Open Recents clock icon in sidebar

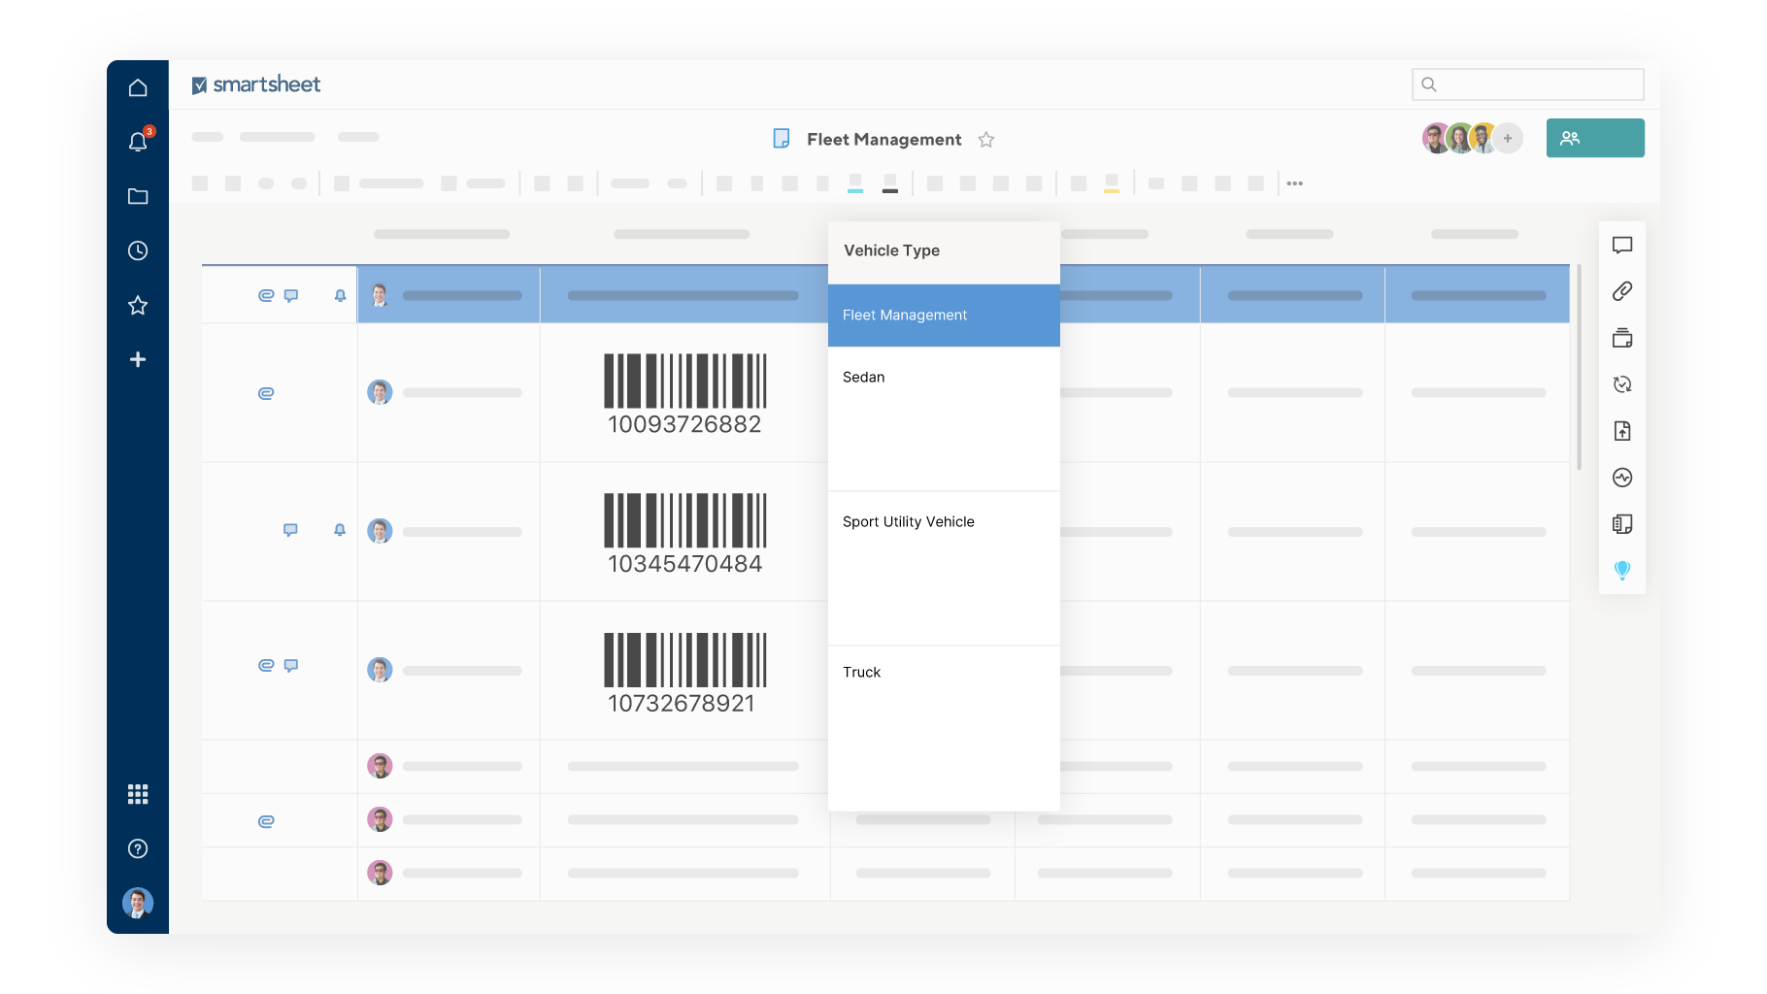pyautogui.click(x=138, y=250)
